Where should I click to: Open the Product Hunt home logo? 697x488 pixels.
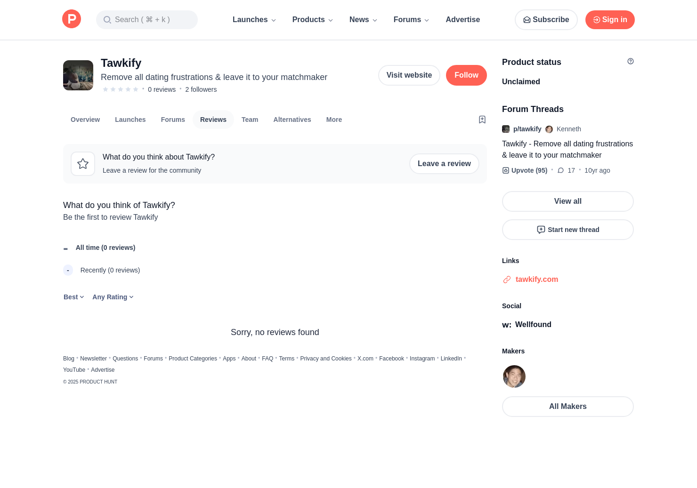click(72, 19)
